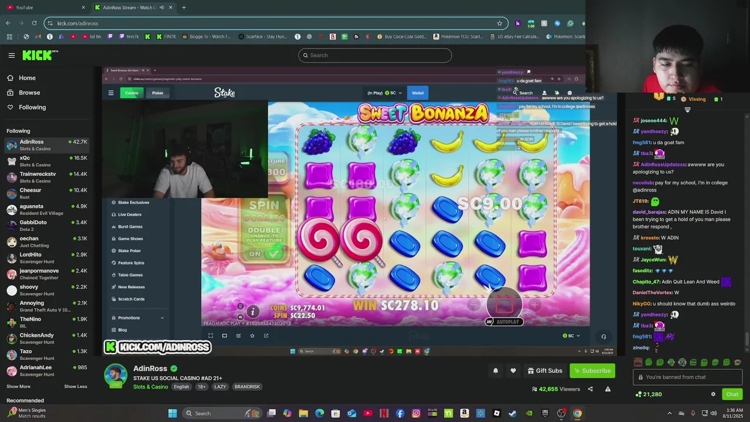This screenshot has height=422, width=750.
Task: Collapse the followed channels list with Show Less
Action: 76,386
